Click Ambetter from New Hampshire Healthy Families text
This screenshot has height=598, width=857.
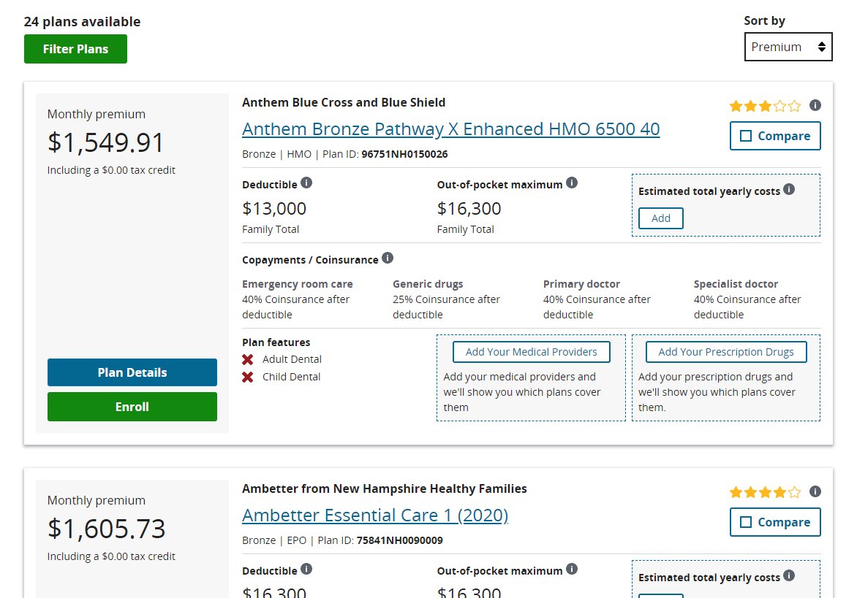pos(384,489)
